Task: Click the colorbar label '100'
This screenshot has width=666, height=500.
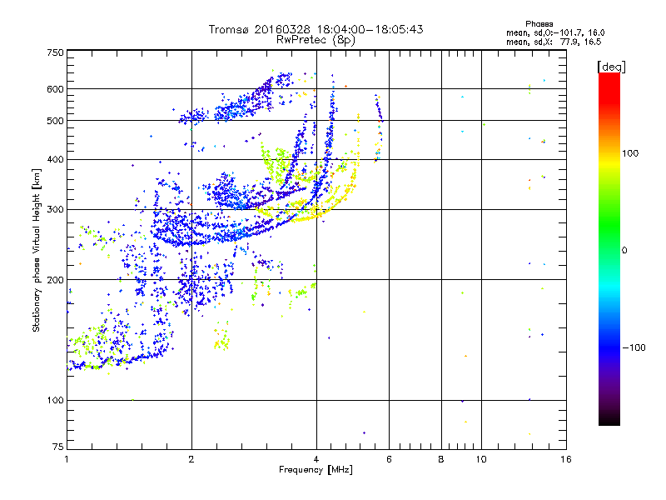Action: coord(630,153)
